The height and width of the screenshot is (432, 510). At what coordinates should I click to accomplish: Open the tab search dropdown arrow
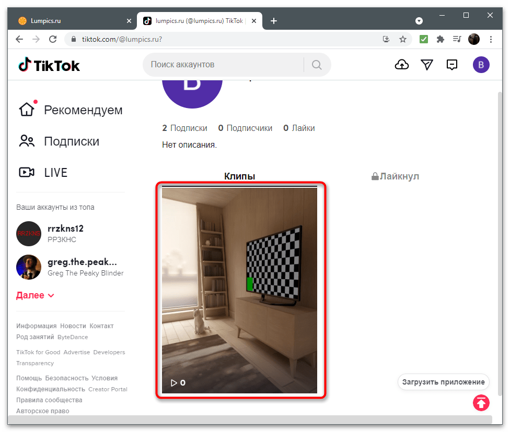pos(419,21)
